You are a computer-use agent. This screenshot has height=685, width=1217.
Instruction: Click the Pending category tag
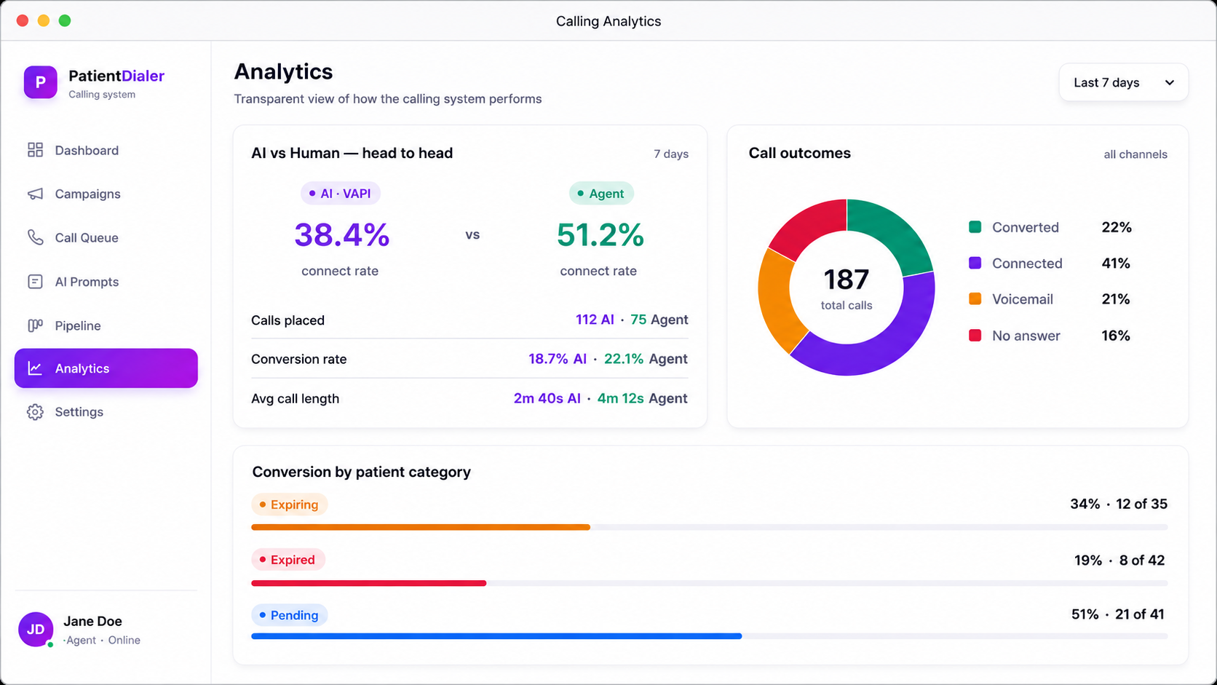289,615
